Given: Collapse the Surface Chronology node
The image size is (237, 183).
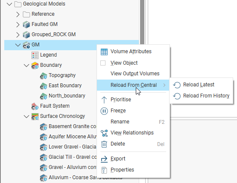Looking at the screenshot, I should click(26, 117).
